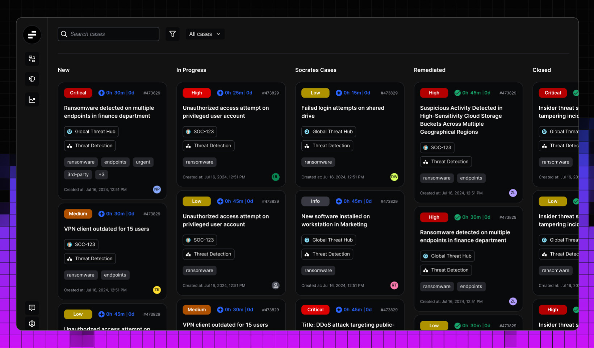Open Global Threat Hub selector on Ransomware card

[x=91, y=132]
